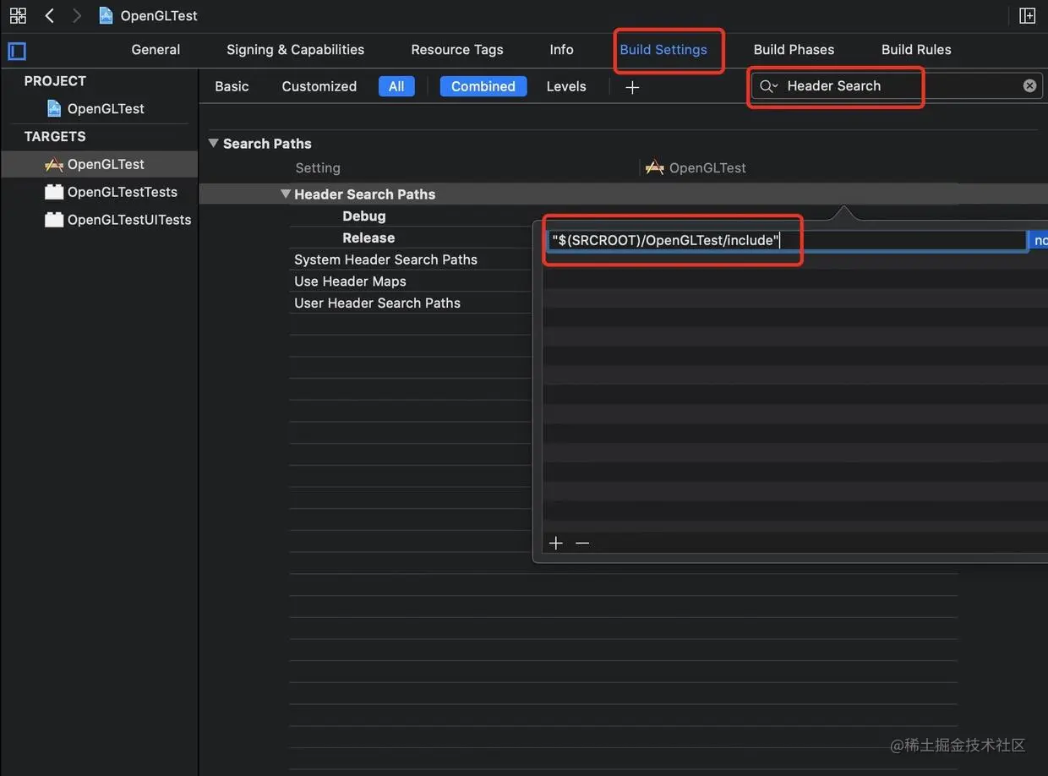Select Use Header Maps setting
This screenshot has height=776, width=1048.
[350, 281]
